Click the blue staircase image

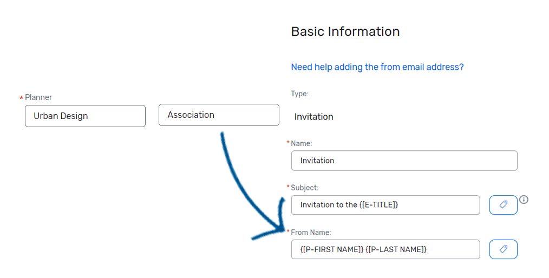click(x=251, y=191)
